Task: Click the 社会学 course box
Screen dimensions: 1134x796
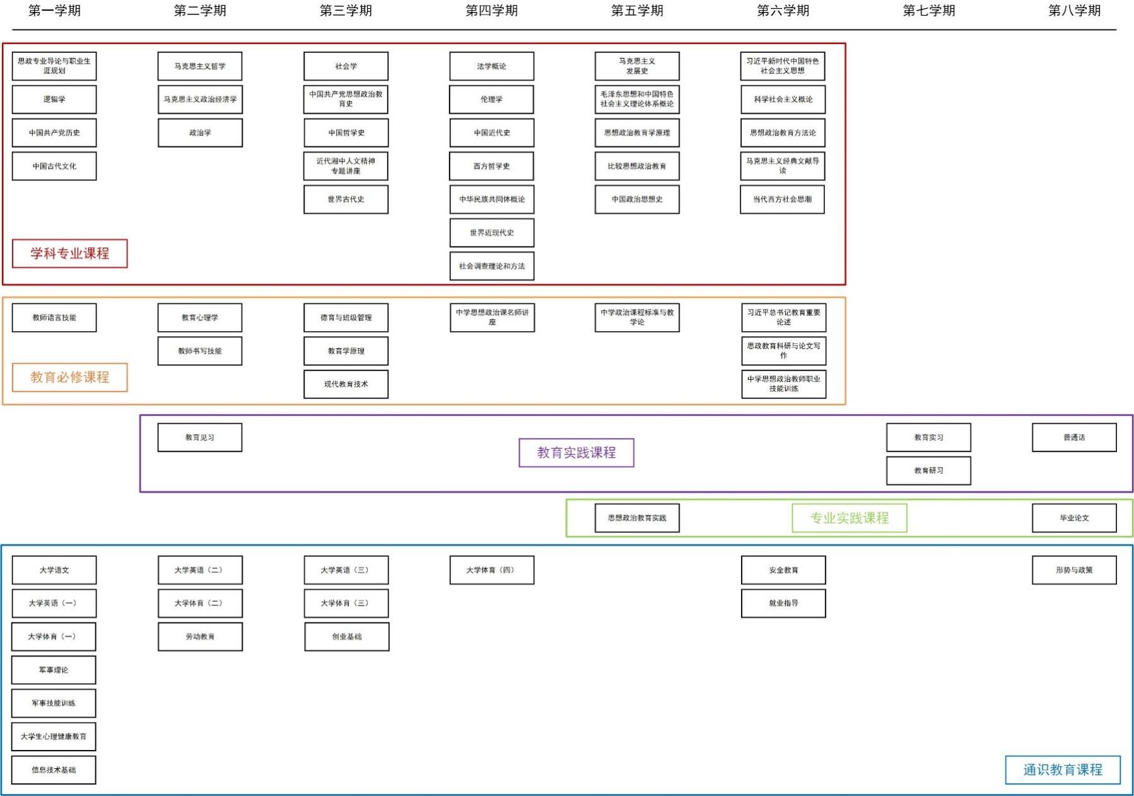Action: pyautogui.click(x=346, y=66)
